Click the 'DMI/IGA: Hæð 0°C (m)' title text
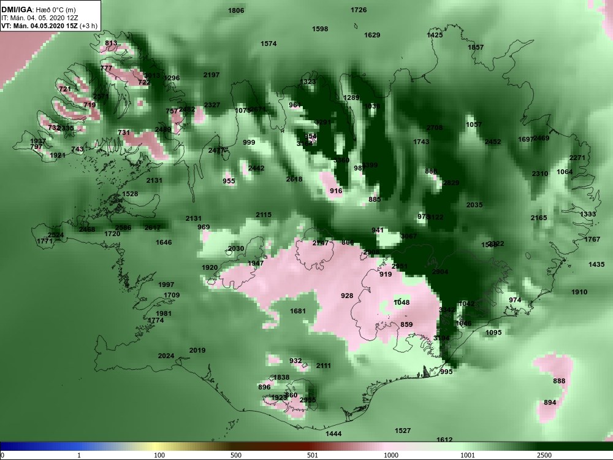This screenshot has width=613, height=460. (x=39, y=10)
